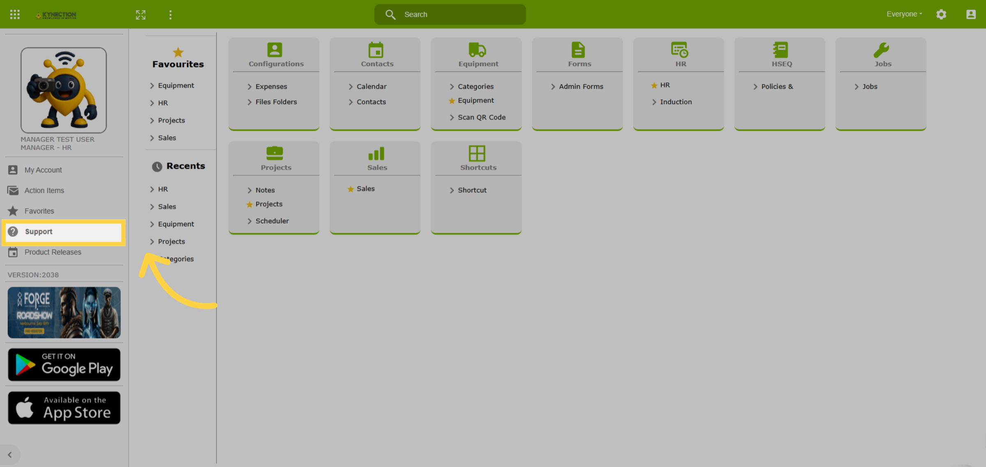Open the Everyone dropdown

(904, 14)
